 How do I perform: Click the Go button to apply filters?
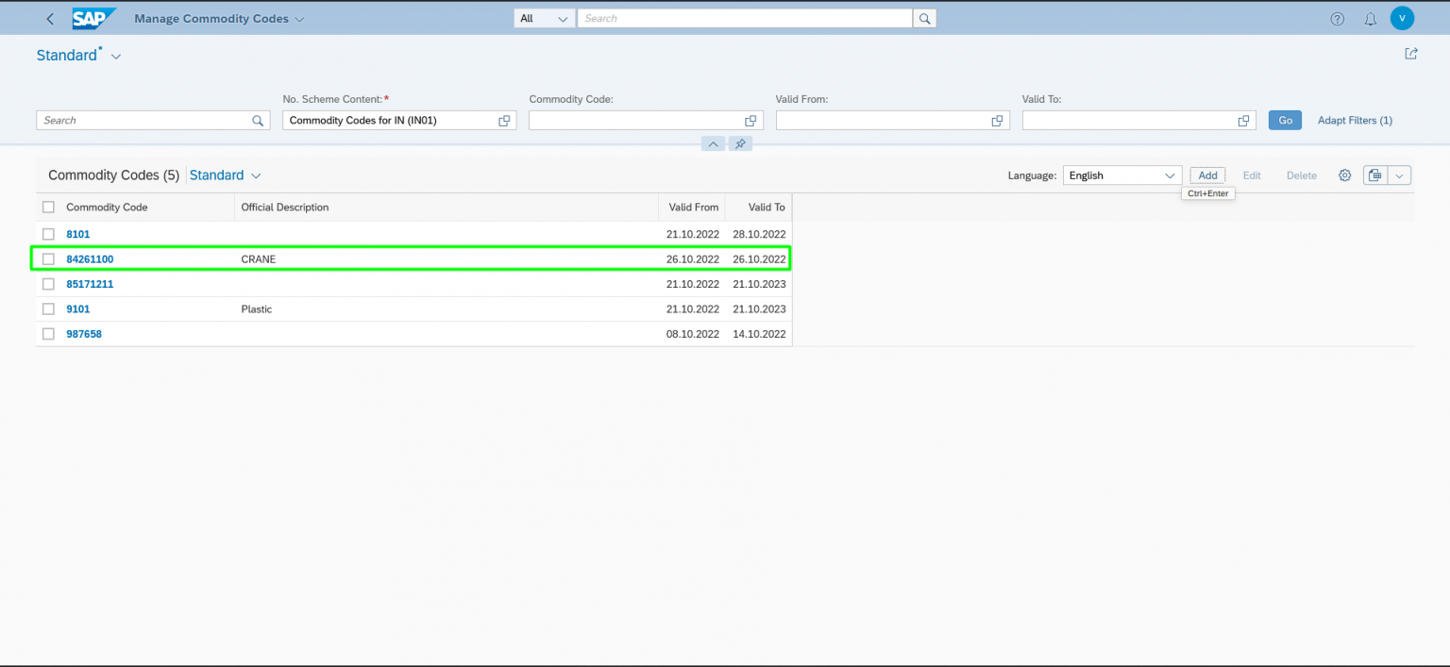[1284, 120]
